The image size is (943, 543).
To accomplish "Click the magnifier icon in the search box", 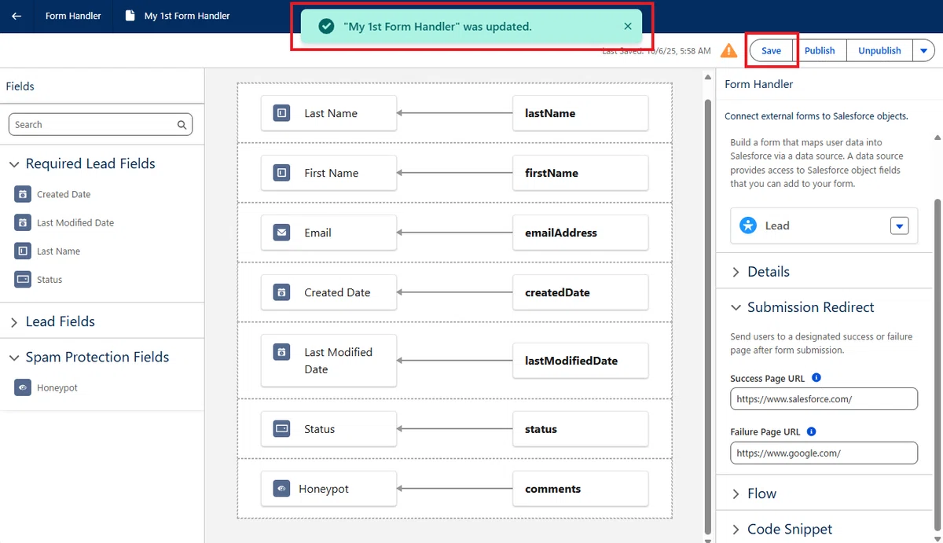I will (x=182, y=124).
